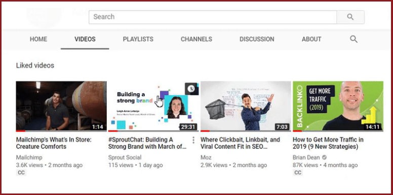Screen dimensions: 393x195
Task: Click CC badge under Brian Dean video
Action: pyautogui.click(x=298, y=172)
